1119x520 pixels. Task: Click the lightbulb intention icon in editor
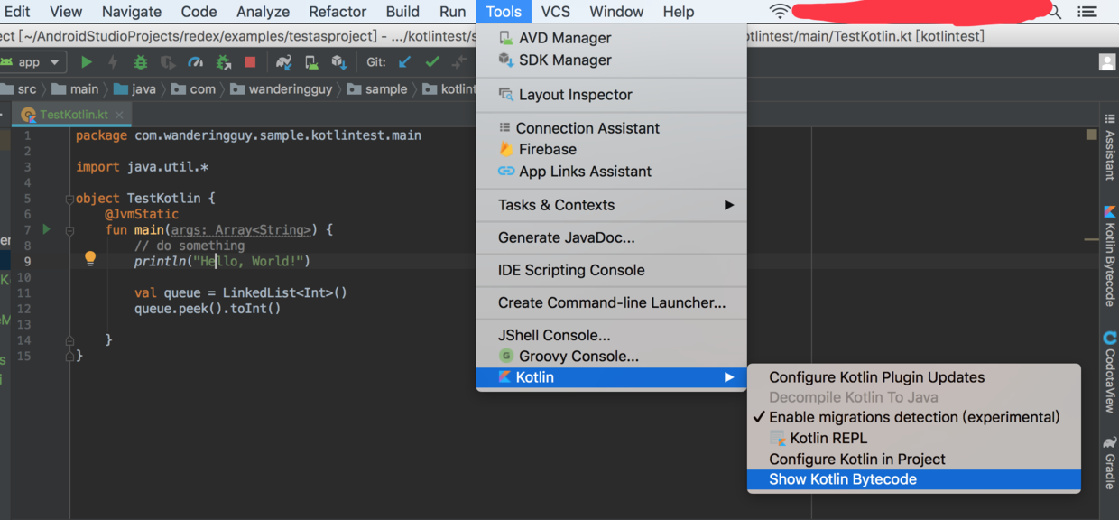[90, 259]
